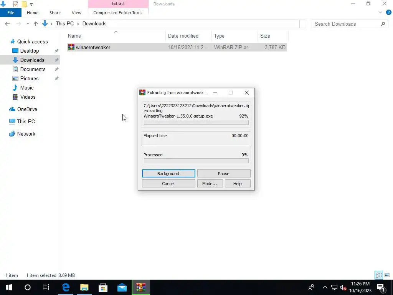Pause the WinRAR extraction
The height and width of the screenshot is (295, 393).
pos(224,174)
